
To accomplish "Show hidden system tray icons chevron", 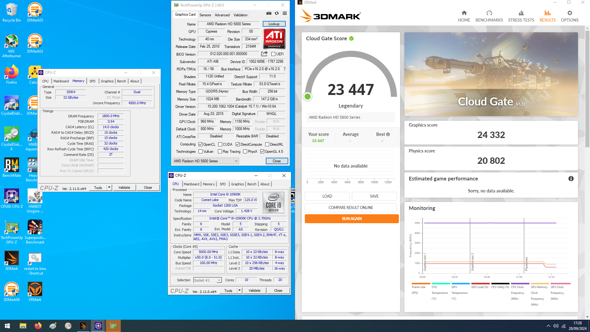I will click(x=548, y=326).
